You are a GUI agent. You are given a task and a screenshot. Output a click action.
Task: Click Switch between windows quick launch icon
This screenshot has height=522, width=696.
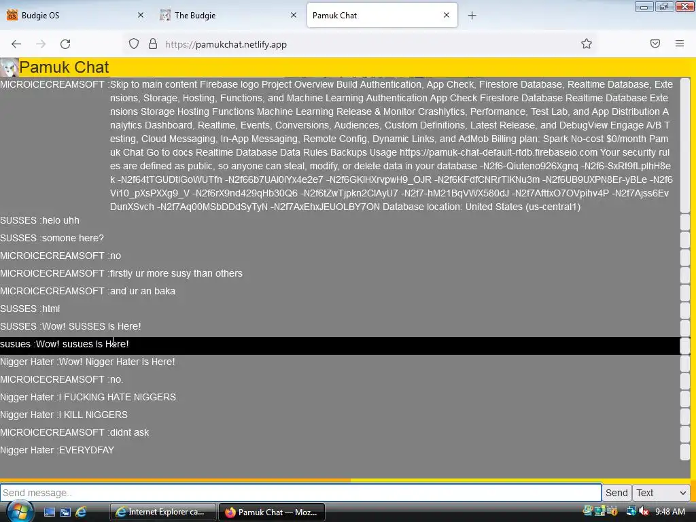pyautogui.click(x=65, y=512)
